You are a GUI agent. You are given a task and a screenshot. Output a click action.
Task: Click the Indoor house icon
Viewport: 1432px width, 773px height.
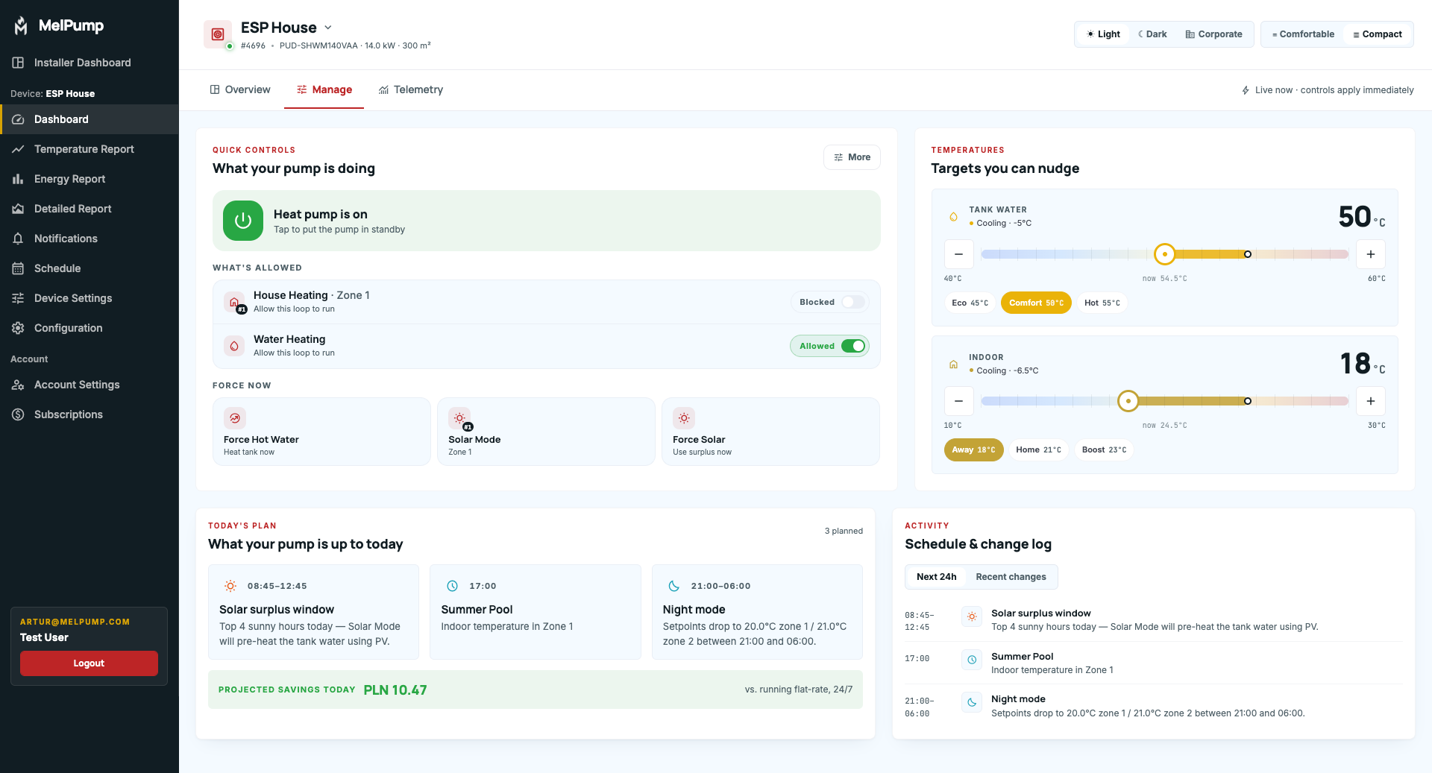[953, 365]
